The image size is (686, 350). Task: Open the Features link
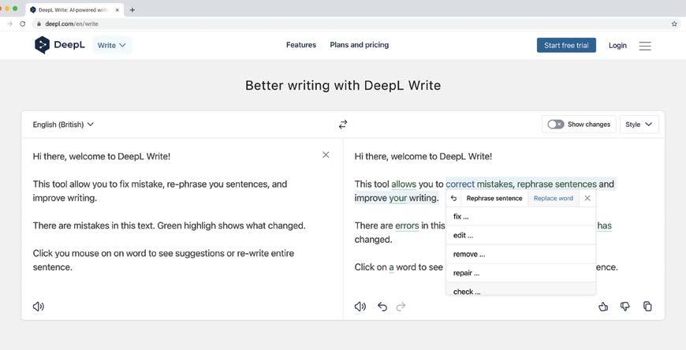pos(301,45)
